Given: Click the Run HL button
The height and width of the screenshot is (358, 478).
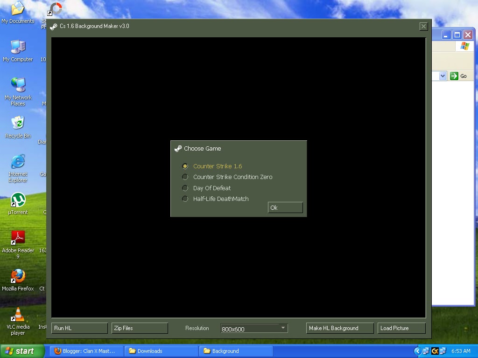Looking at the screenshot, I should point(79,328).
